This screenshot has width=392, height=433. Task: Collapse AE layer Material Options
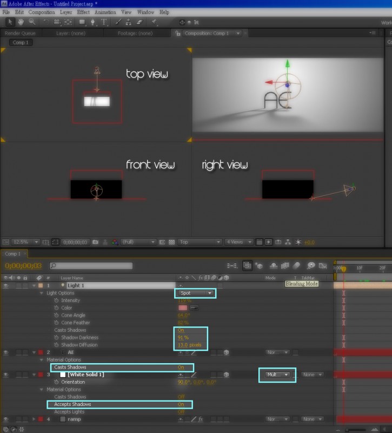tap(42, 360)
